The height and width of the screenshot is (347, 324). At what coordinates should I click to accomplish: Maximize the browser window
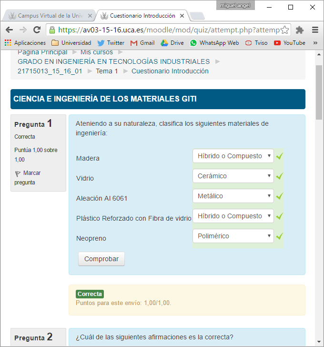[x=291, y=7]
